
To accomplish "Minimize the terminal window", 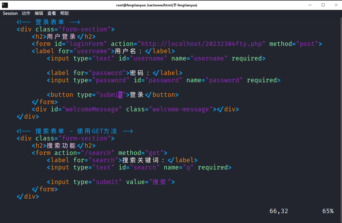I will point(310,5).
